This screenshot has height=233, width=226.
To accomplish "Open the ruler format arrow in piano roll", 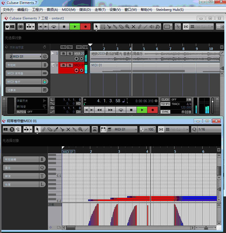I will point(219,150).
